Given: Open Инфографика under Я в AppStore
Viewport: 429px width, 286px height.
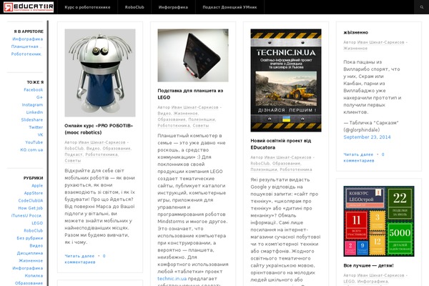Looking at the screenshot, I should click(x=28, y=39).
